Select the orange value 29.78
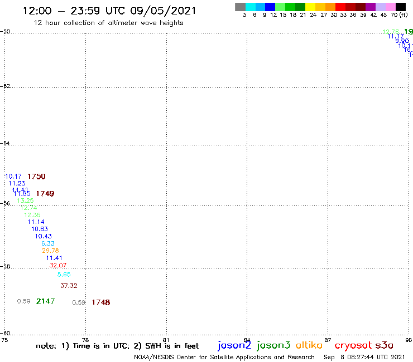This screenshot has height=362, width=413. pyautogui.click(x=50, y=251)
